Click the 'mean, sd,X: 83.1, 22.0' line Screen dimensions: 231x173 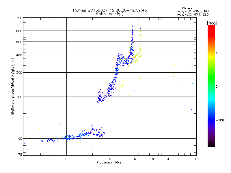(192, 14)
